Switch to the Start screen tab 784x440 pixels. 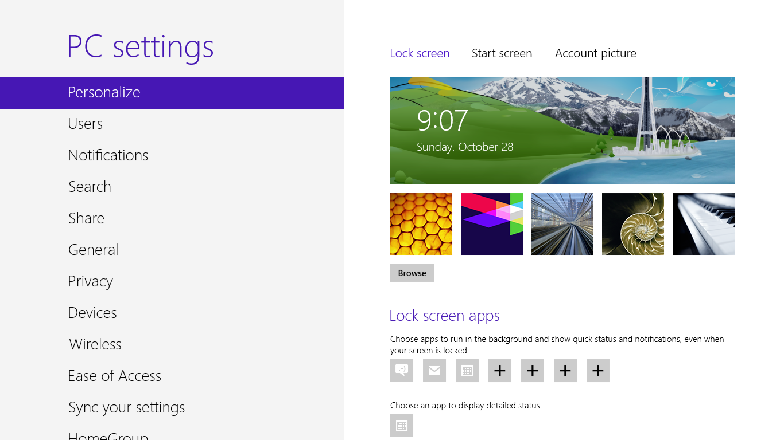coord(502,53)
